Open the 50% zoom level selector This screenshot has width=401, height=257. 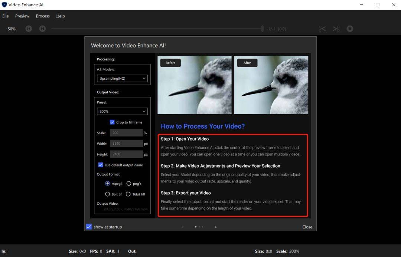coord(12,29)
